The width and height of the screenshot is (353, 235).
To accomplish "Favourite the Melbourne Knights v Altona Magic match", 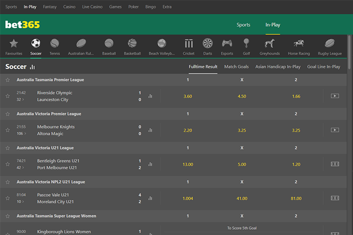I will point(8,130).
